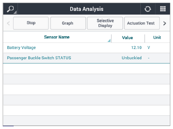The image size is (173, 129).
Task: Go to previous toolbar page arrow
Action: (8, 23)
